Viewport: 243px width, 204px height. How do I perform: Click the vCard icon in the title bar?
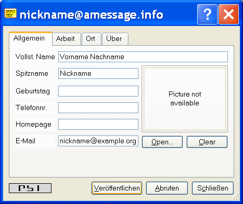coord(10,13)
